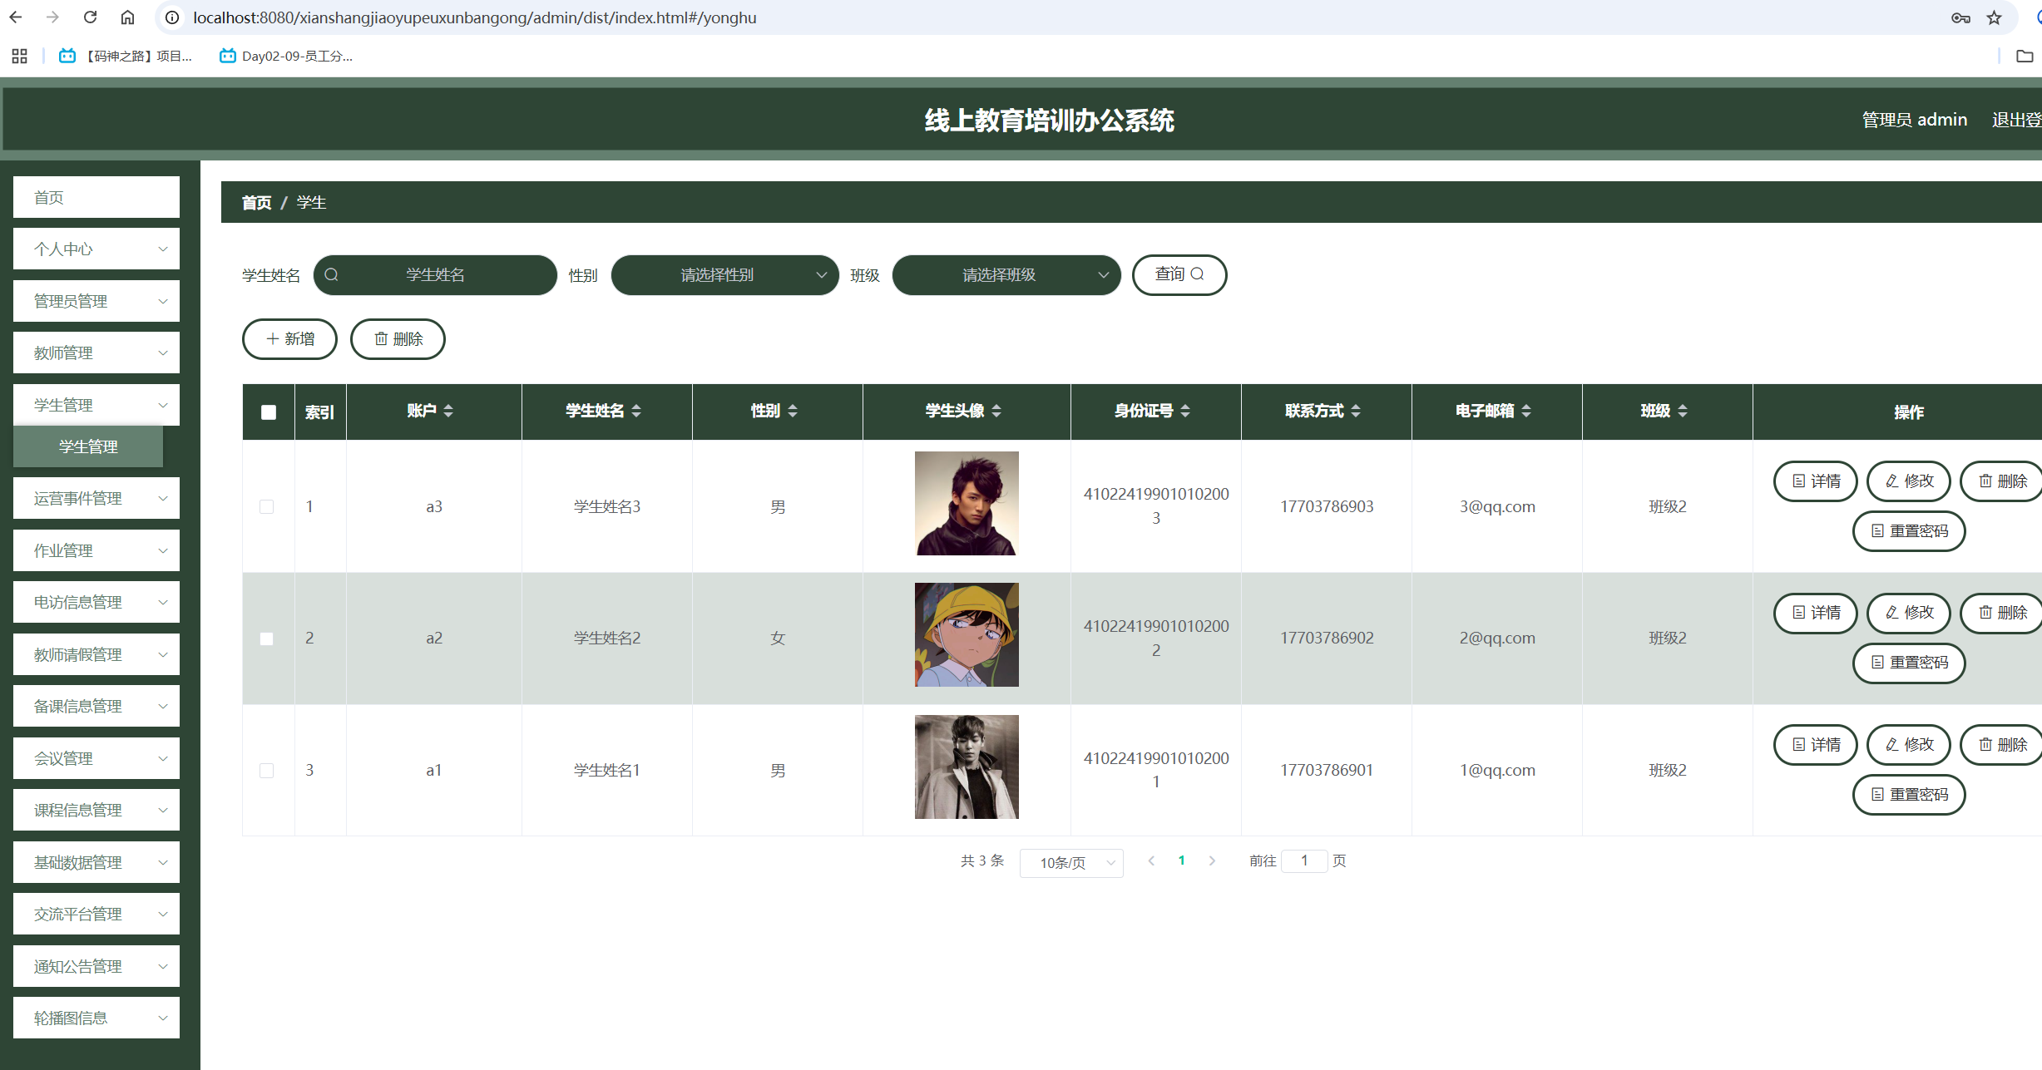This screenshot has width=2042, height=1070.
Task: Click 首页 in the breadcrumb
Action: [x=256, y=203]
